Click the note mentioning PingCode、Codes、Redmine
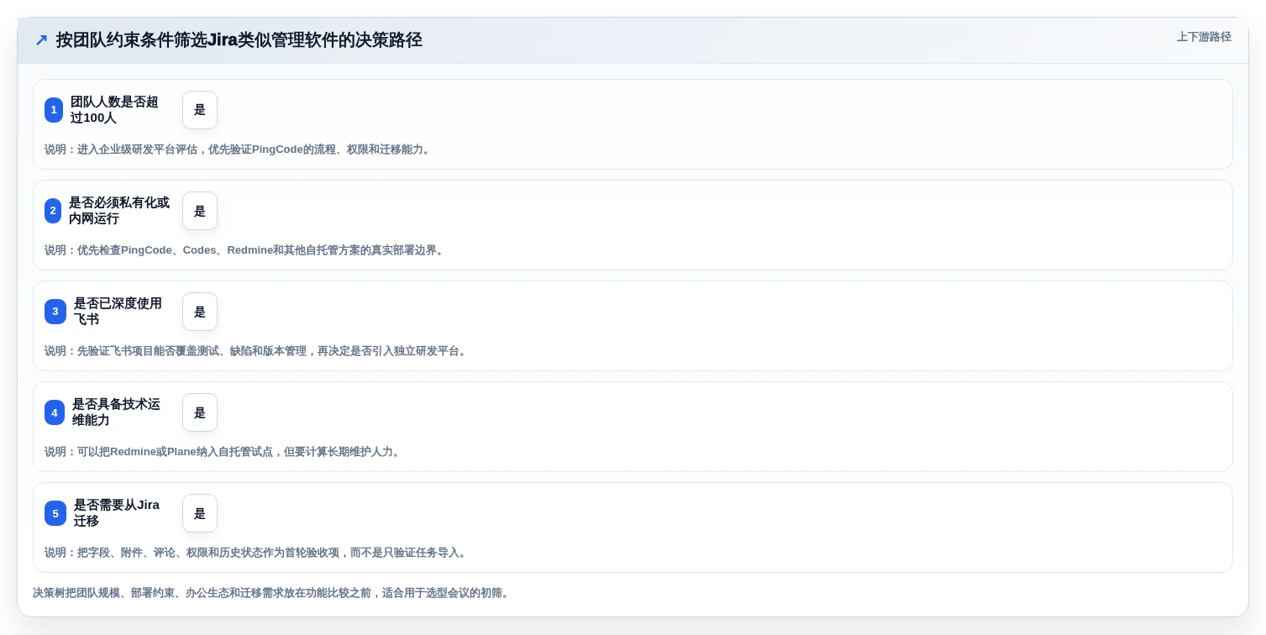This screenshot has height=635, width=1266. pos(245,250)
